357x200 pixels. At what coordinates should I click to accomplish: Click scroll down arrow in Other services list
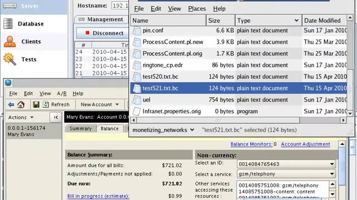pyautogui.click(x=332, y=194)
